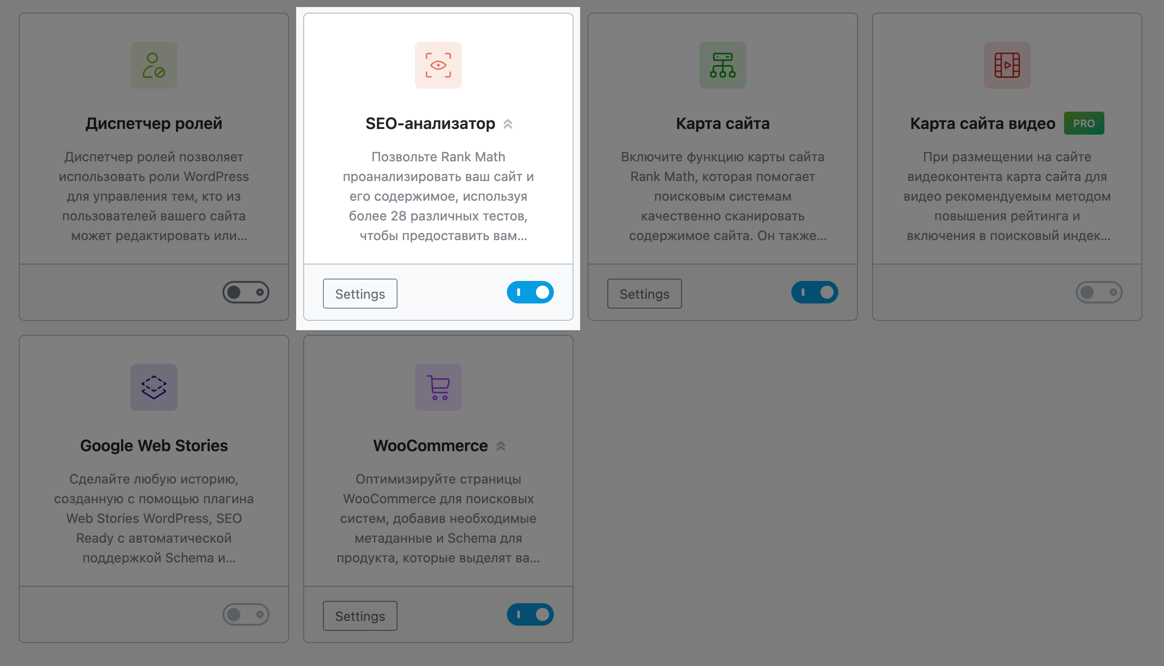
Task: Click the Video Sitemap film icon
Action: point(1007,65)
